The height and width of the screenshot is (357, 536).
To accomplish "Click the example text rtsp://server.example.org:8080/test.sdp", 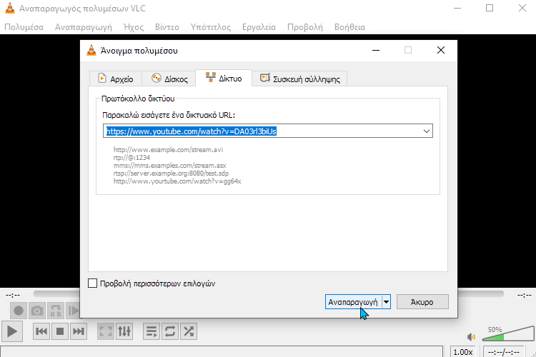I will tap(171, 174).
